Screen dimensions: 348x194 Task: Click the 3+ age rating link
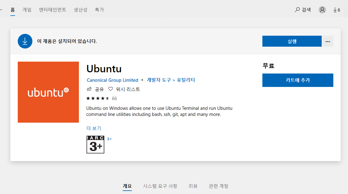109,139
